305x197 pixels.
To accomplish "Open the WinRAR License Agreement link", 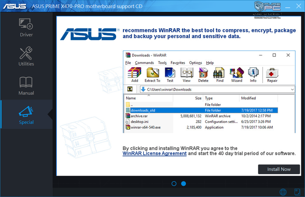I will pos(154,153).
